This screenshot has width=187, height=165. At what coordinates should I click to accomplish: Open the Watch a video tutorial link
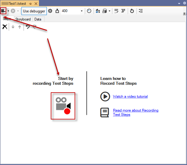coord(130,97)
